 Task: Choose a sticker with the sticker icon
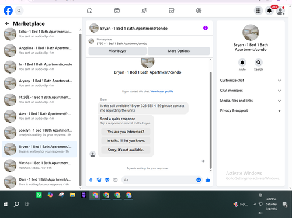[x=107, y=180]
